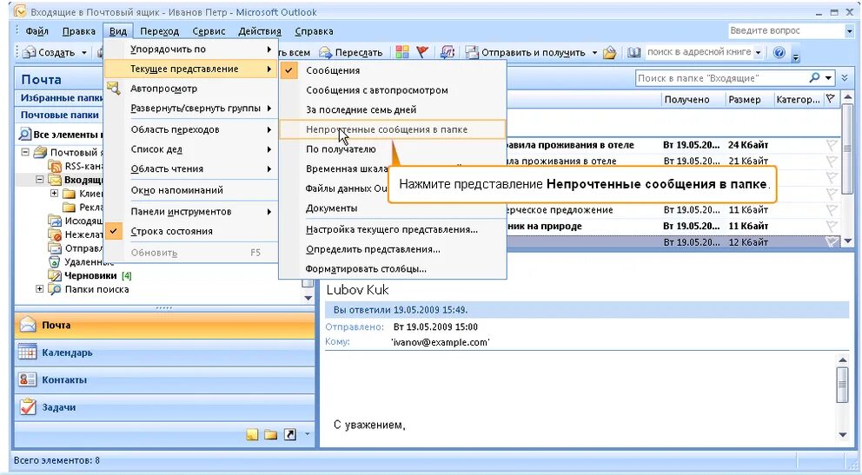Toggle flag on the 21 Кбайт message
Viewport: 862px width, 475px height.
point(832,161)
